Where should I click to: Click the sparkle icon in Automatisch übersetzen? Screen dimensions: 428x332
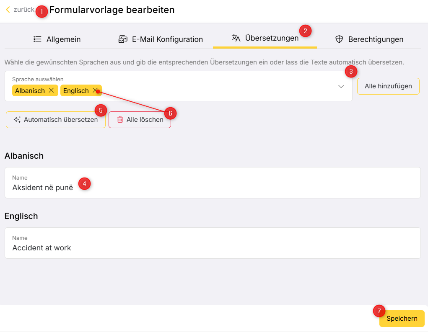(x=17, y=120)
